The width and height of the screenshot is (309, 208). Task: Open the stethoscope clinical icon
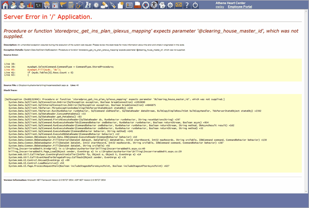point(79,5)
